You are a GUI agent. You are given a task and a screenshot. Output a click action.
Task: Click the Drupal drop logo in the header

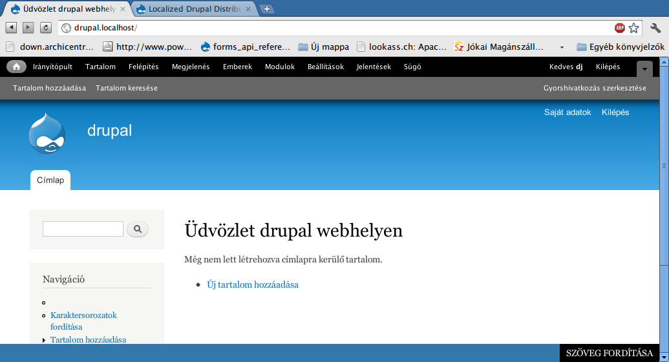(x=47, y=133)
